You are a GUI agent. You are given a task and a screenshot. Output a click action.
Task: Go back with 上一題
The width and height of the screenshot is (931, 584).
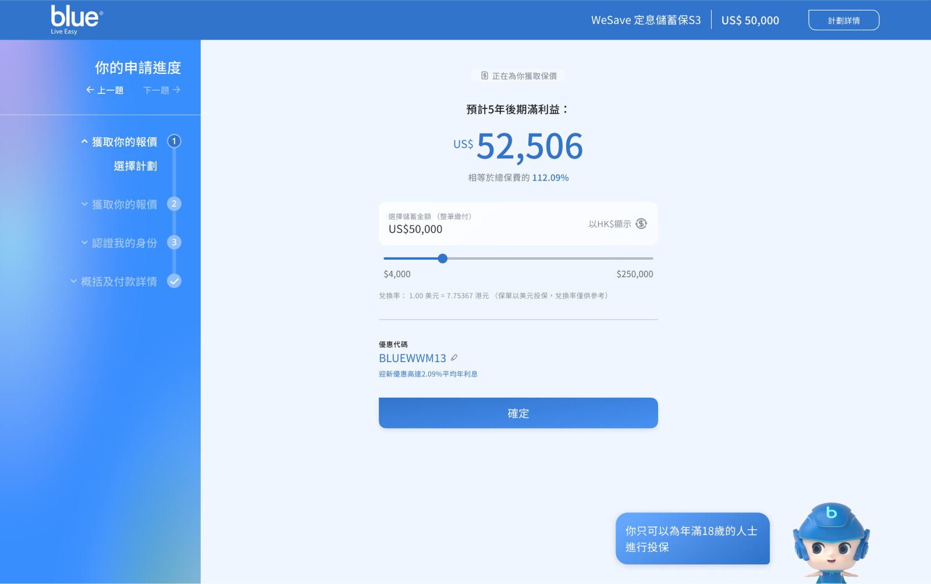click(x=105, y=90)
